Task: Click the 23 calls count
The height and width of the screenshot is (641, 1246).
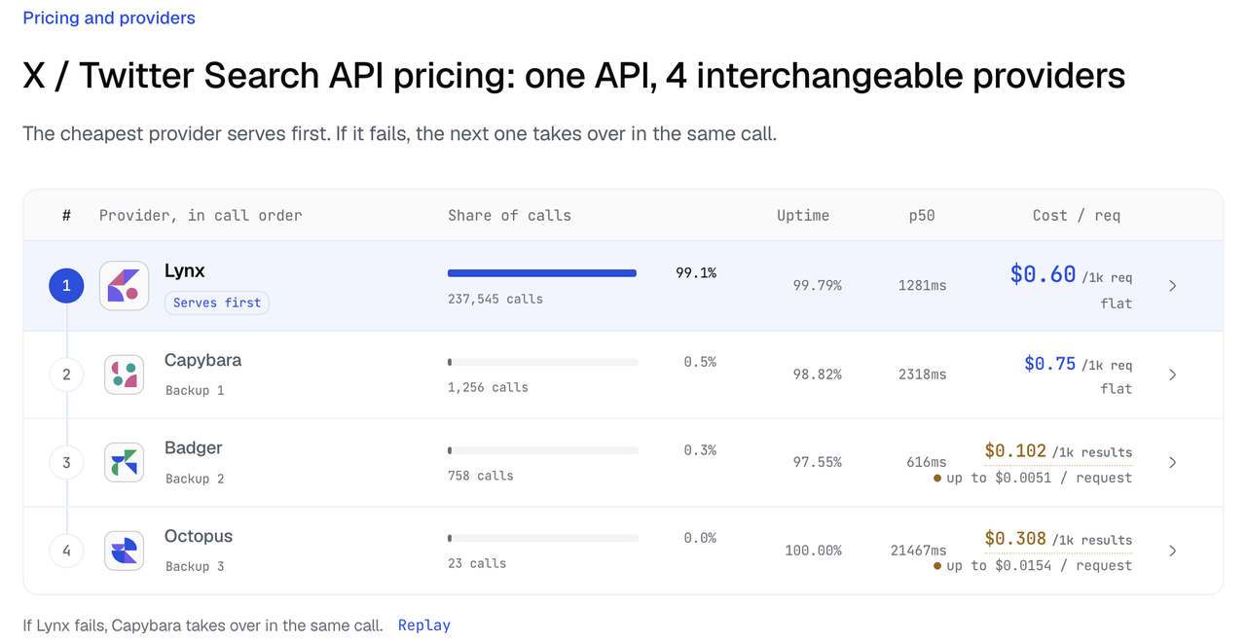Action: [476, 563]
